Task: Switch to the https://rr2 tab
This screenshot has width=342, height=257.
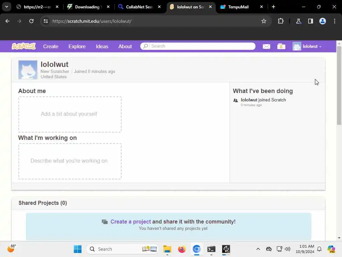Action: tap(37, 7)
